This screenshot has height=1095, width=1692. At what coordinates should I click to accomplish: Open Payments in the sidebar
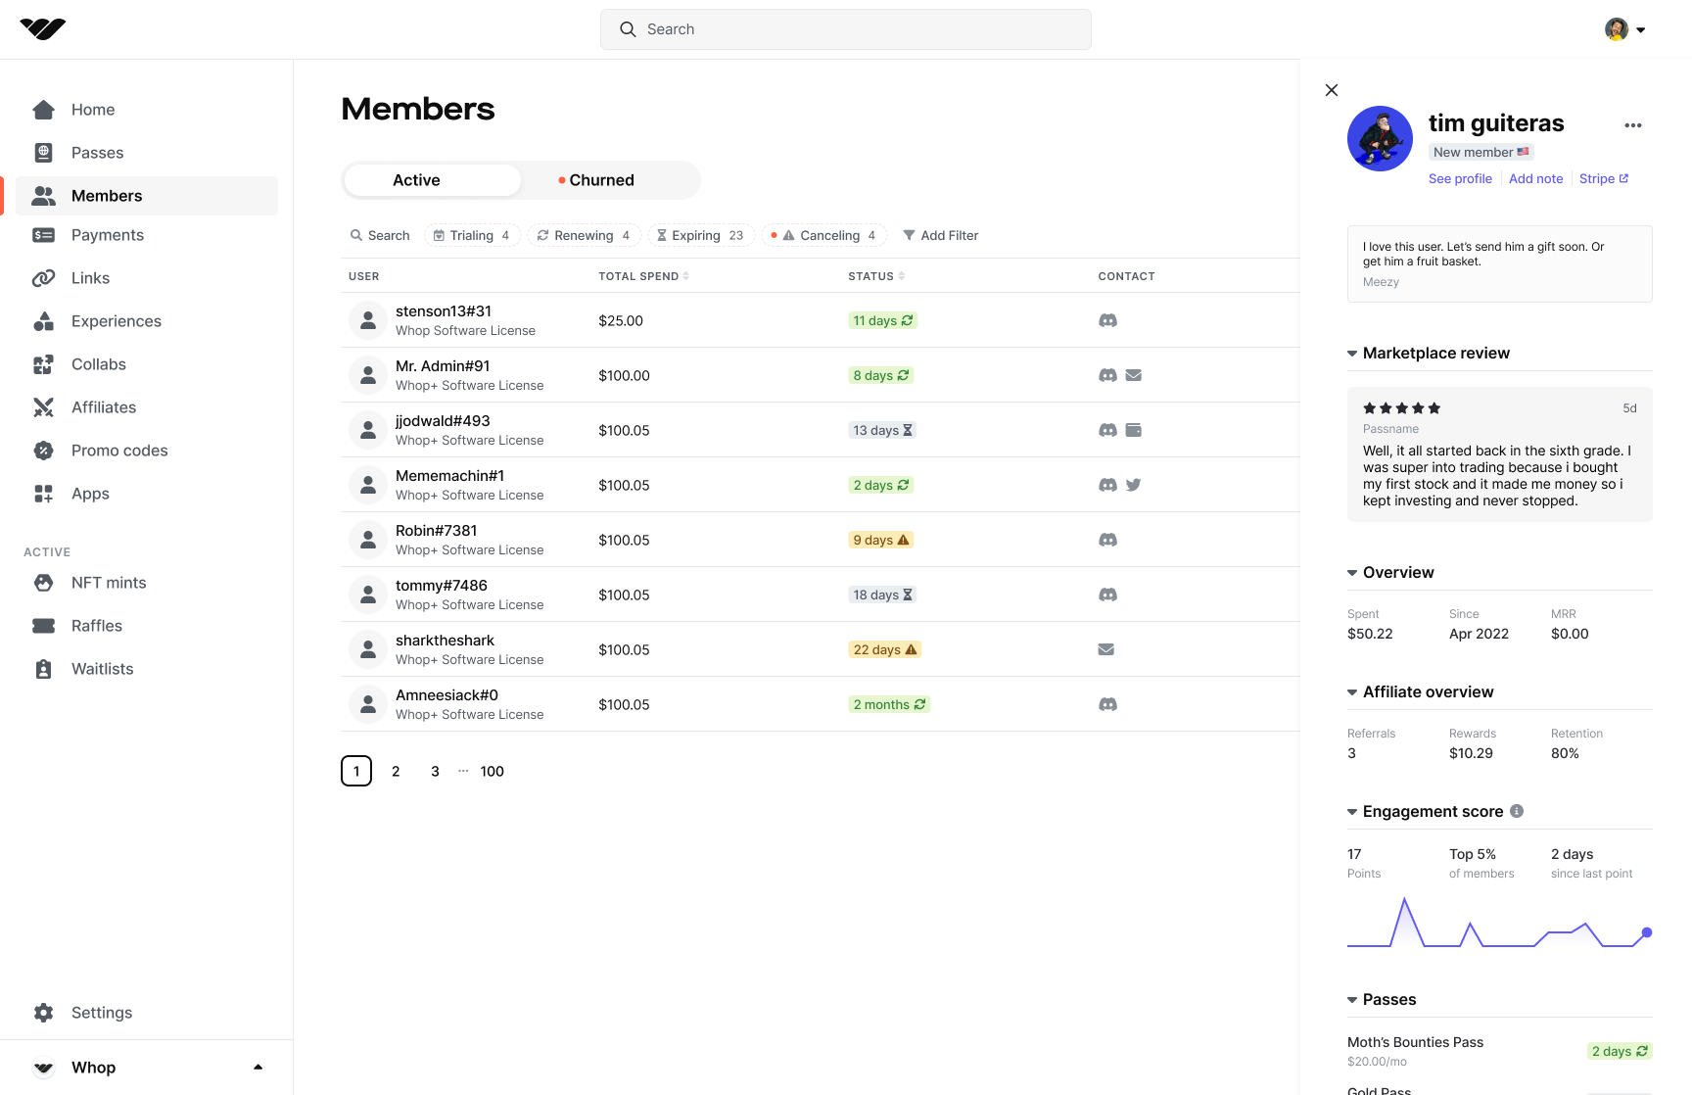click(107, 235)
